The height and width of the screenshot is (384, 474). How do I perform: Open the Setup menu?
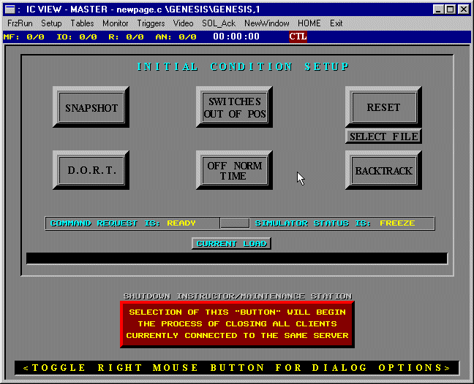[x=51, y=23]
